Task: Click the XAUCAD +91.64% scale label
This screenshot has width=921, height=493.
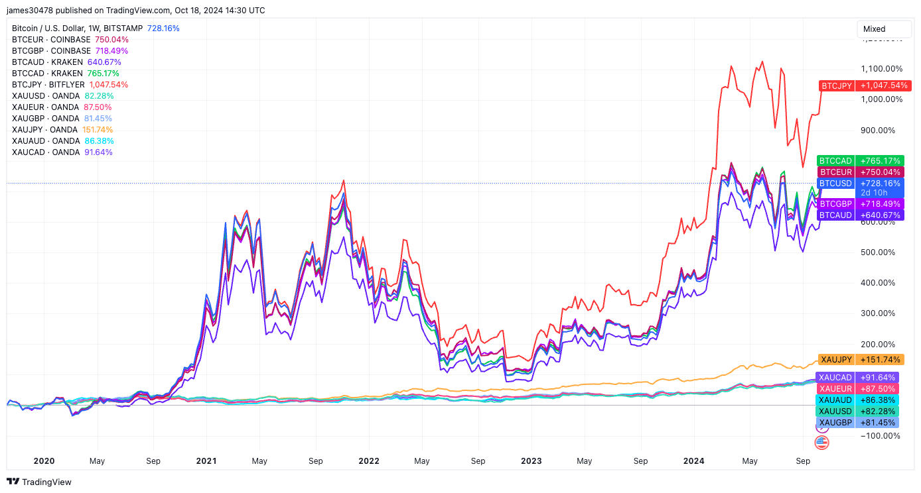Action: [856, 378]
